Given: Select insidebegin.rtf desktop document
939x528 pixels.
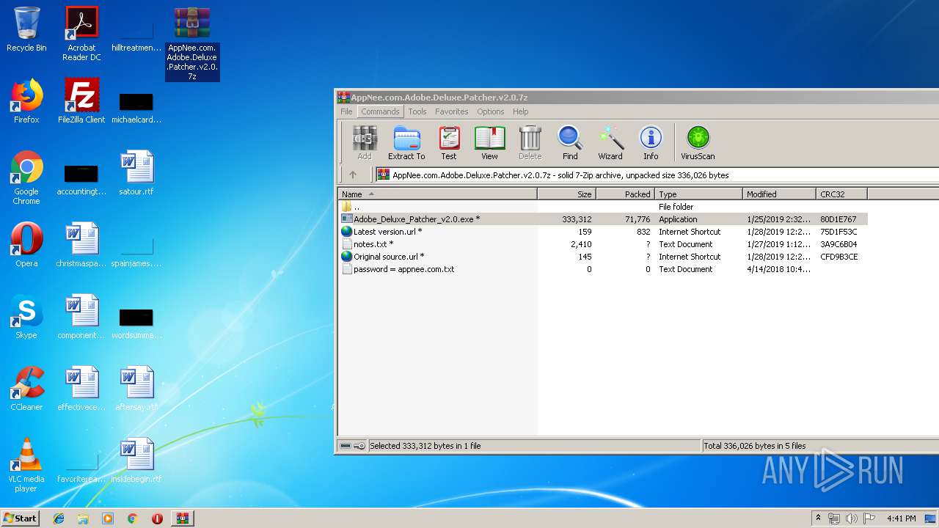Looking at the screenshot, I should click(136, 461).
